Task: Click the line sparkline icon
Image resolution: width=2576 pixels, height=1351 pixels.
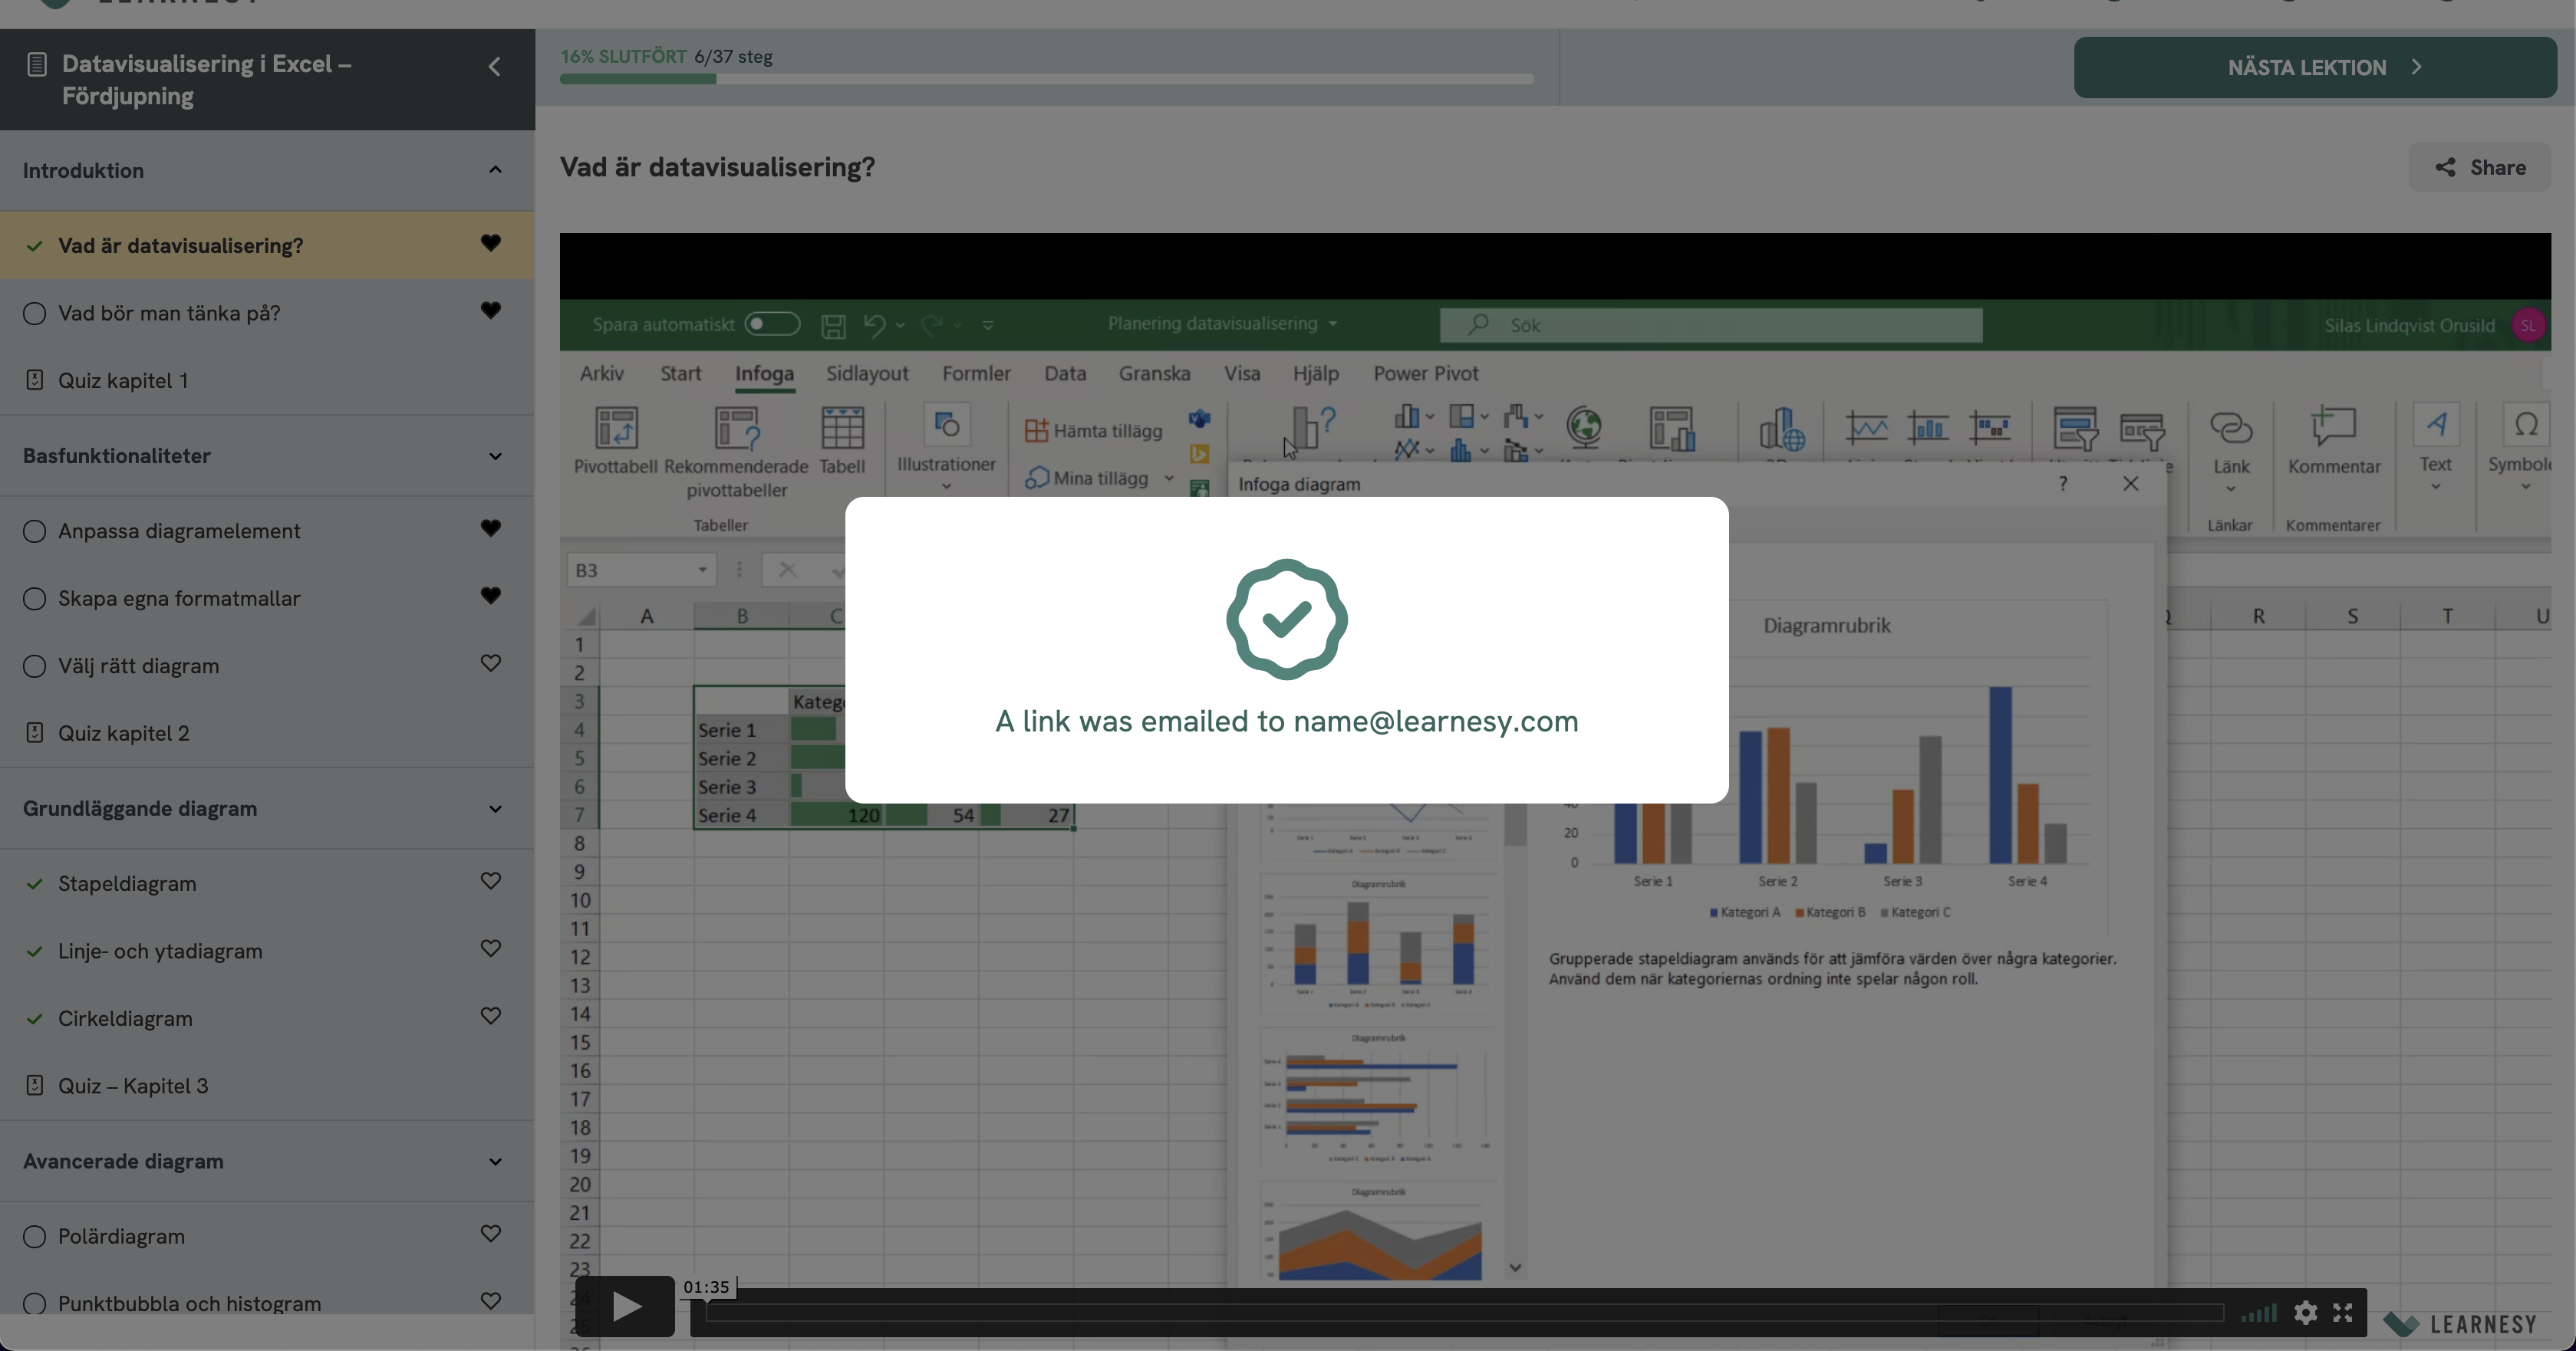Action: pyautogui.click(x=1866, y=428)
